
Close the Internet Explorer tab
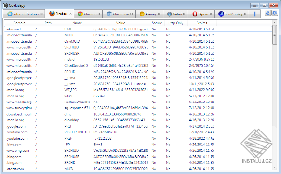42,14
